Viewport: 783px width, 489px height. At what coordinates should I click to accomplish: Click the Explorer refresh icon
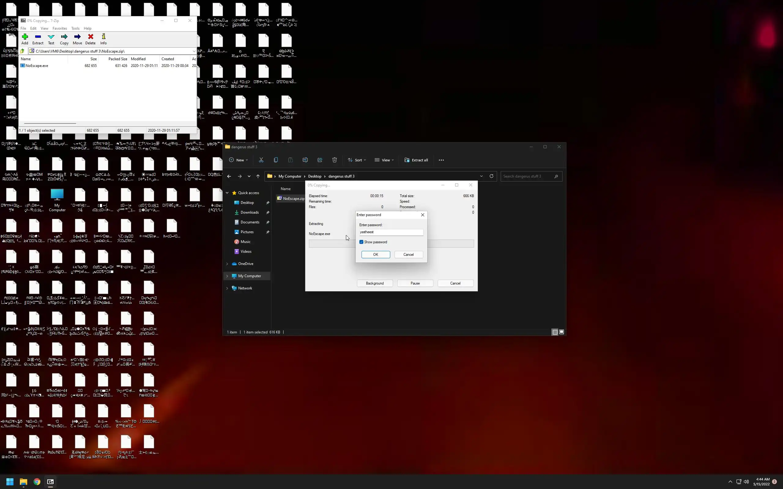tap(491, 176)
